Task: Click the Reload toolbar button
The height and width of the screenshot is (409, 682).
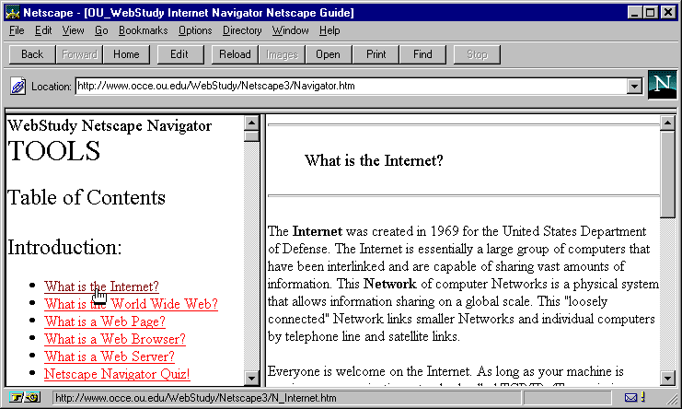Action: click(x=235, y=54)
